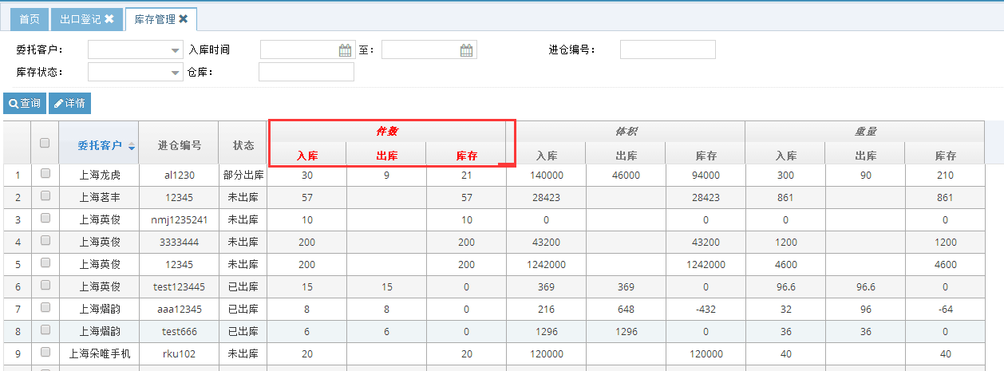The width and height of the screenshot is (1004, 371).
Task: Click into the 进仓编号 input field
Action: pos(667,50)
